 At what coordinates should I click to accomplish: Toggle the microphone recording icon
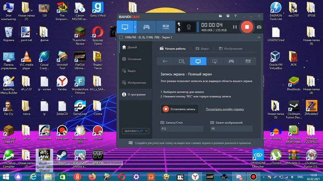[x=179, y=30]
